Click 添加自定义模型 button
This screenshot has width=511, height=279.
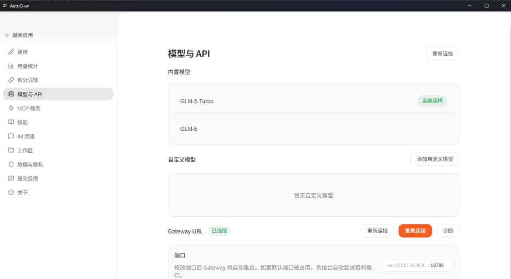(435, 159)
